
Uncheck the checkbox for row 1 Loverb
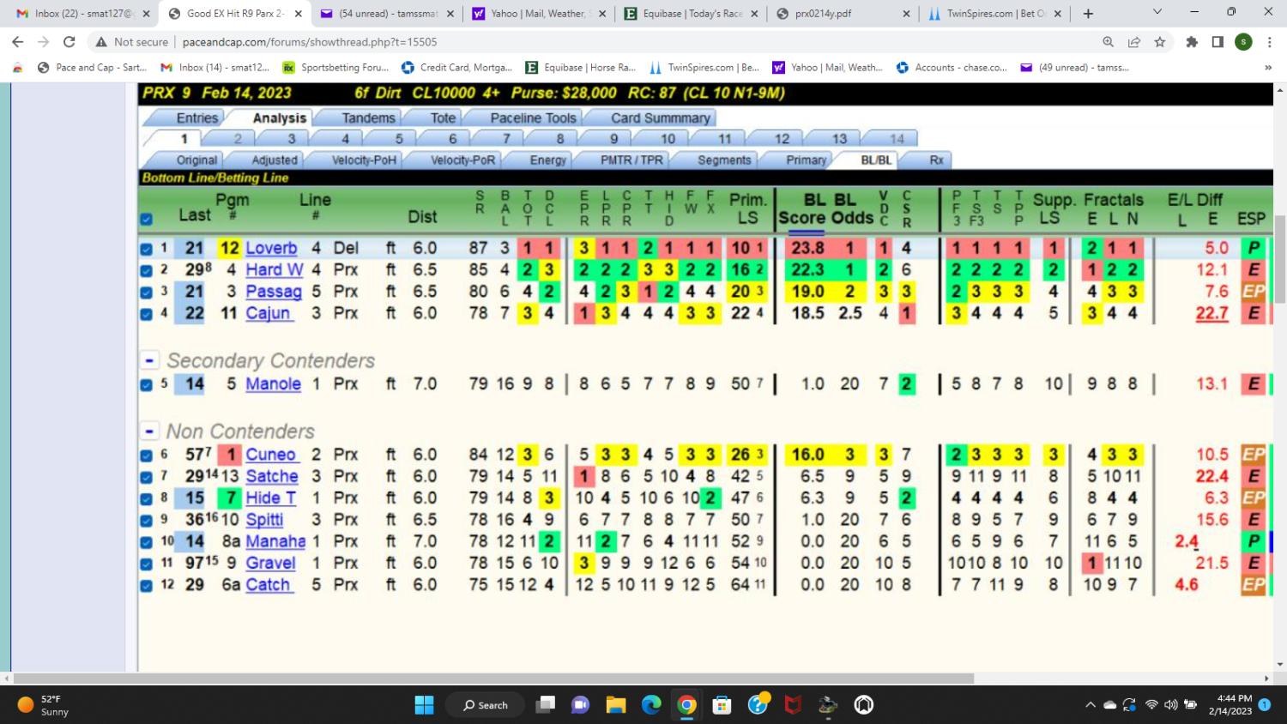pos(146,249)
